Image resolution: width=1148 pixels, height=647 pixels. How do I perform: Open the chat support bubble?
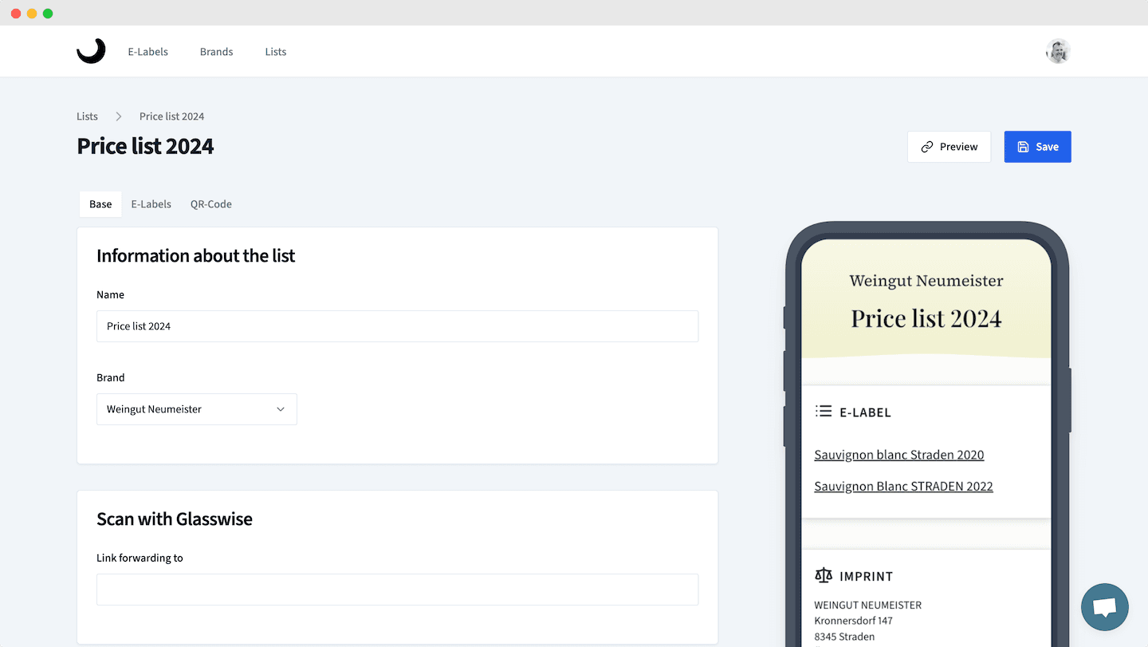click(1104, 607)
